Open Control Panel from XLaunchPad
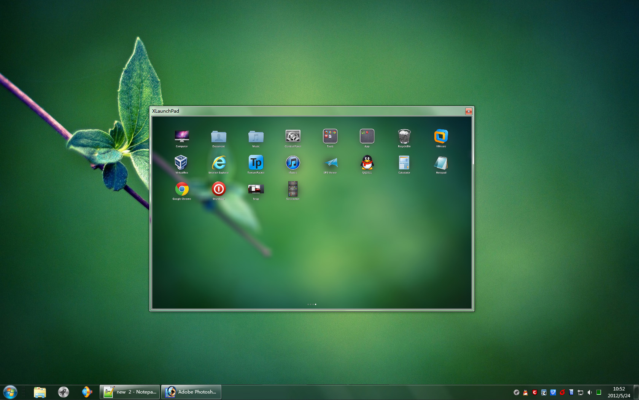Screen dimensions: 639x400 [292, 136]
